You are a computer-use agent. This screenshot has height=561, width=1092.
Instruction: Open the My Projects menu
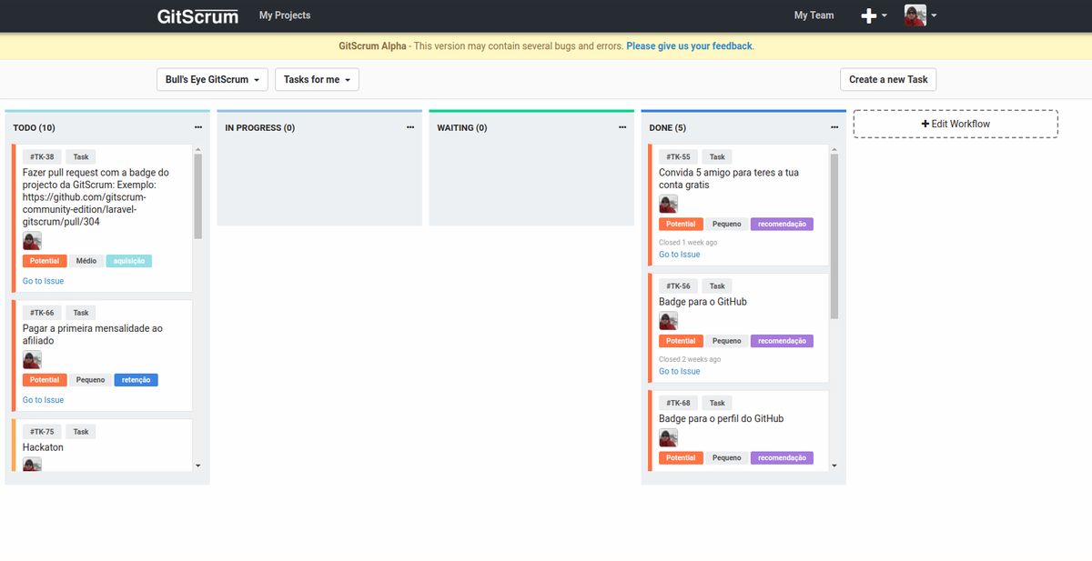click(284, 15)
